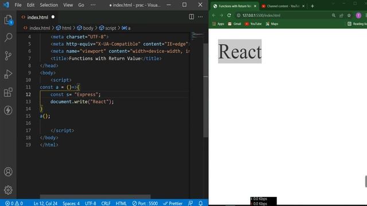Open the Explorer view in activity bar

8,20
